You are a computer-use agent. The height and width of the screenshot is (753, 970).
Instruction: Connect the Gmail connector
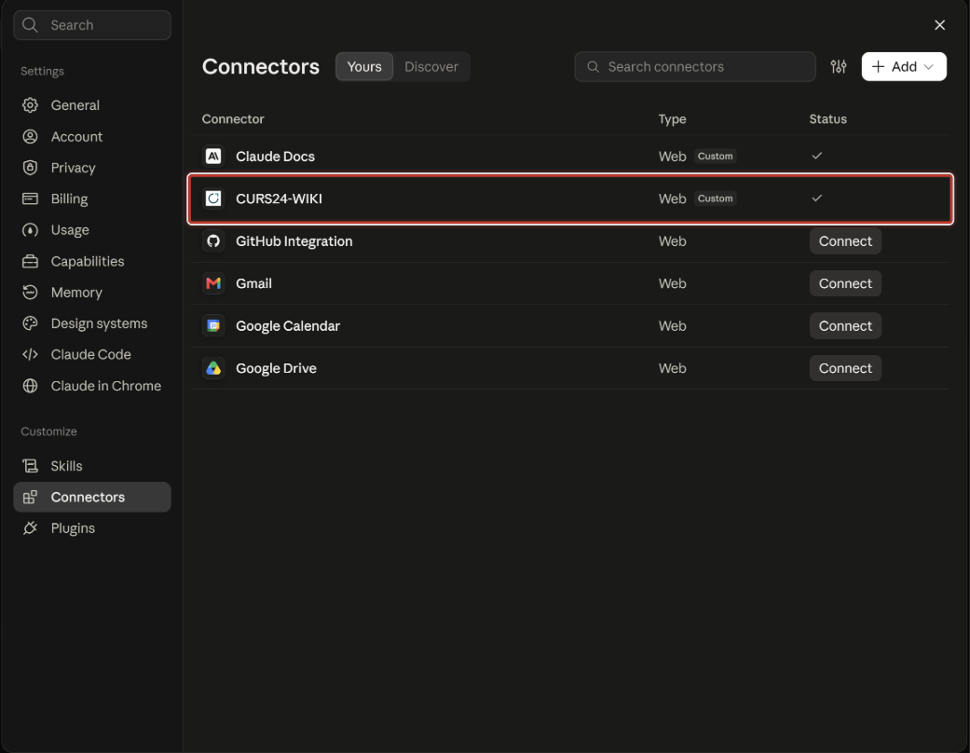point(845,283)
